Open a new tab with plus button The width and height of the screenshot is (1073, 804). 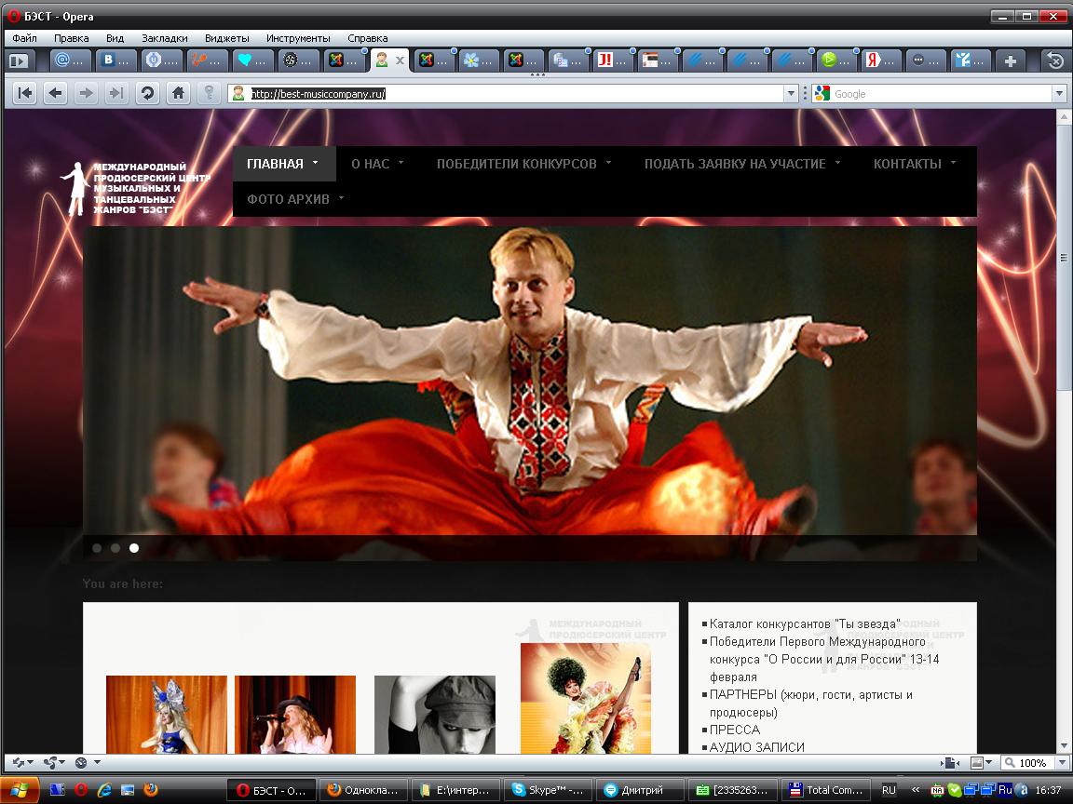[x=1010, y=60]
